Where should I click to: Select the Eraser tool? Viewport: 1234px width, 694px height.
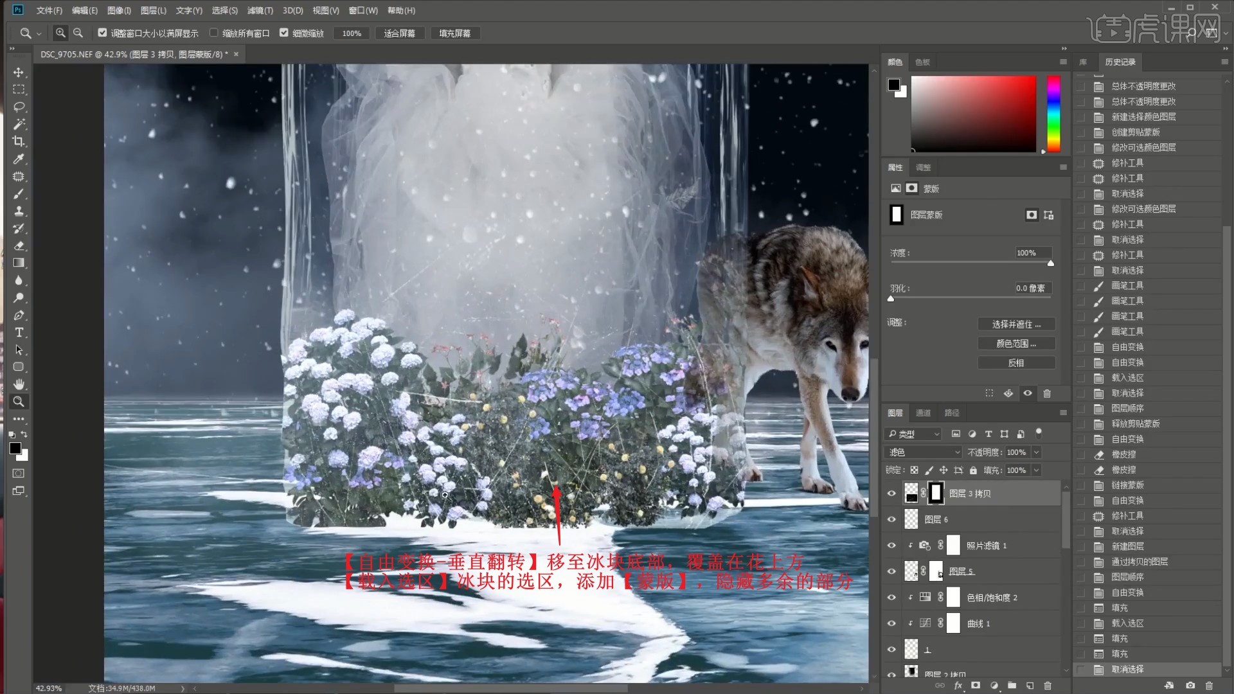19,245
